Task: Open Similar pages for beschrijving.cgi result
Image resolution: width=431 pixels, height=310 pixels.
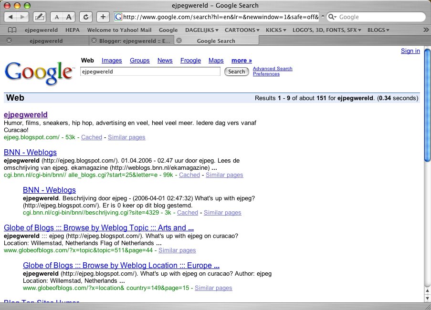Action: coord(222,212)
